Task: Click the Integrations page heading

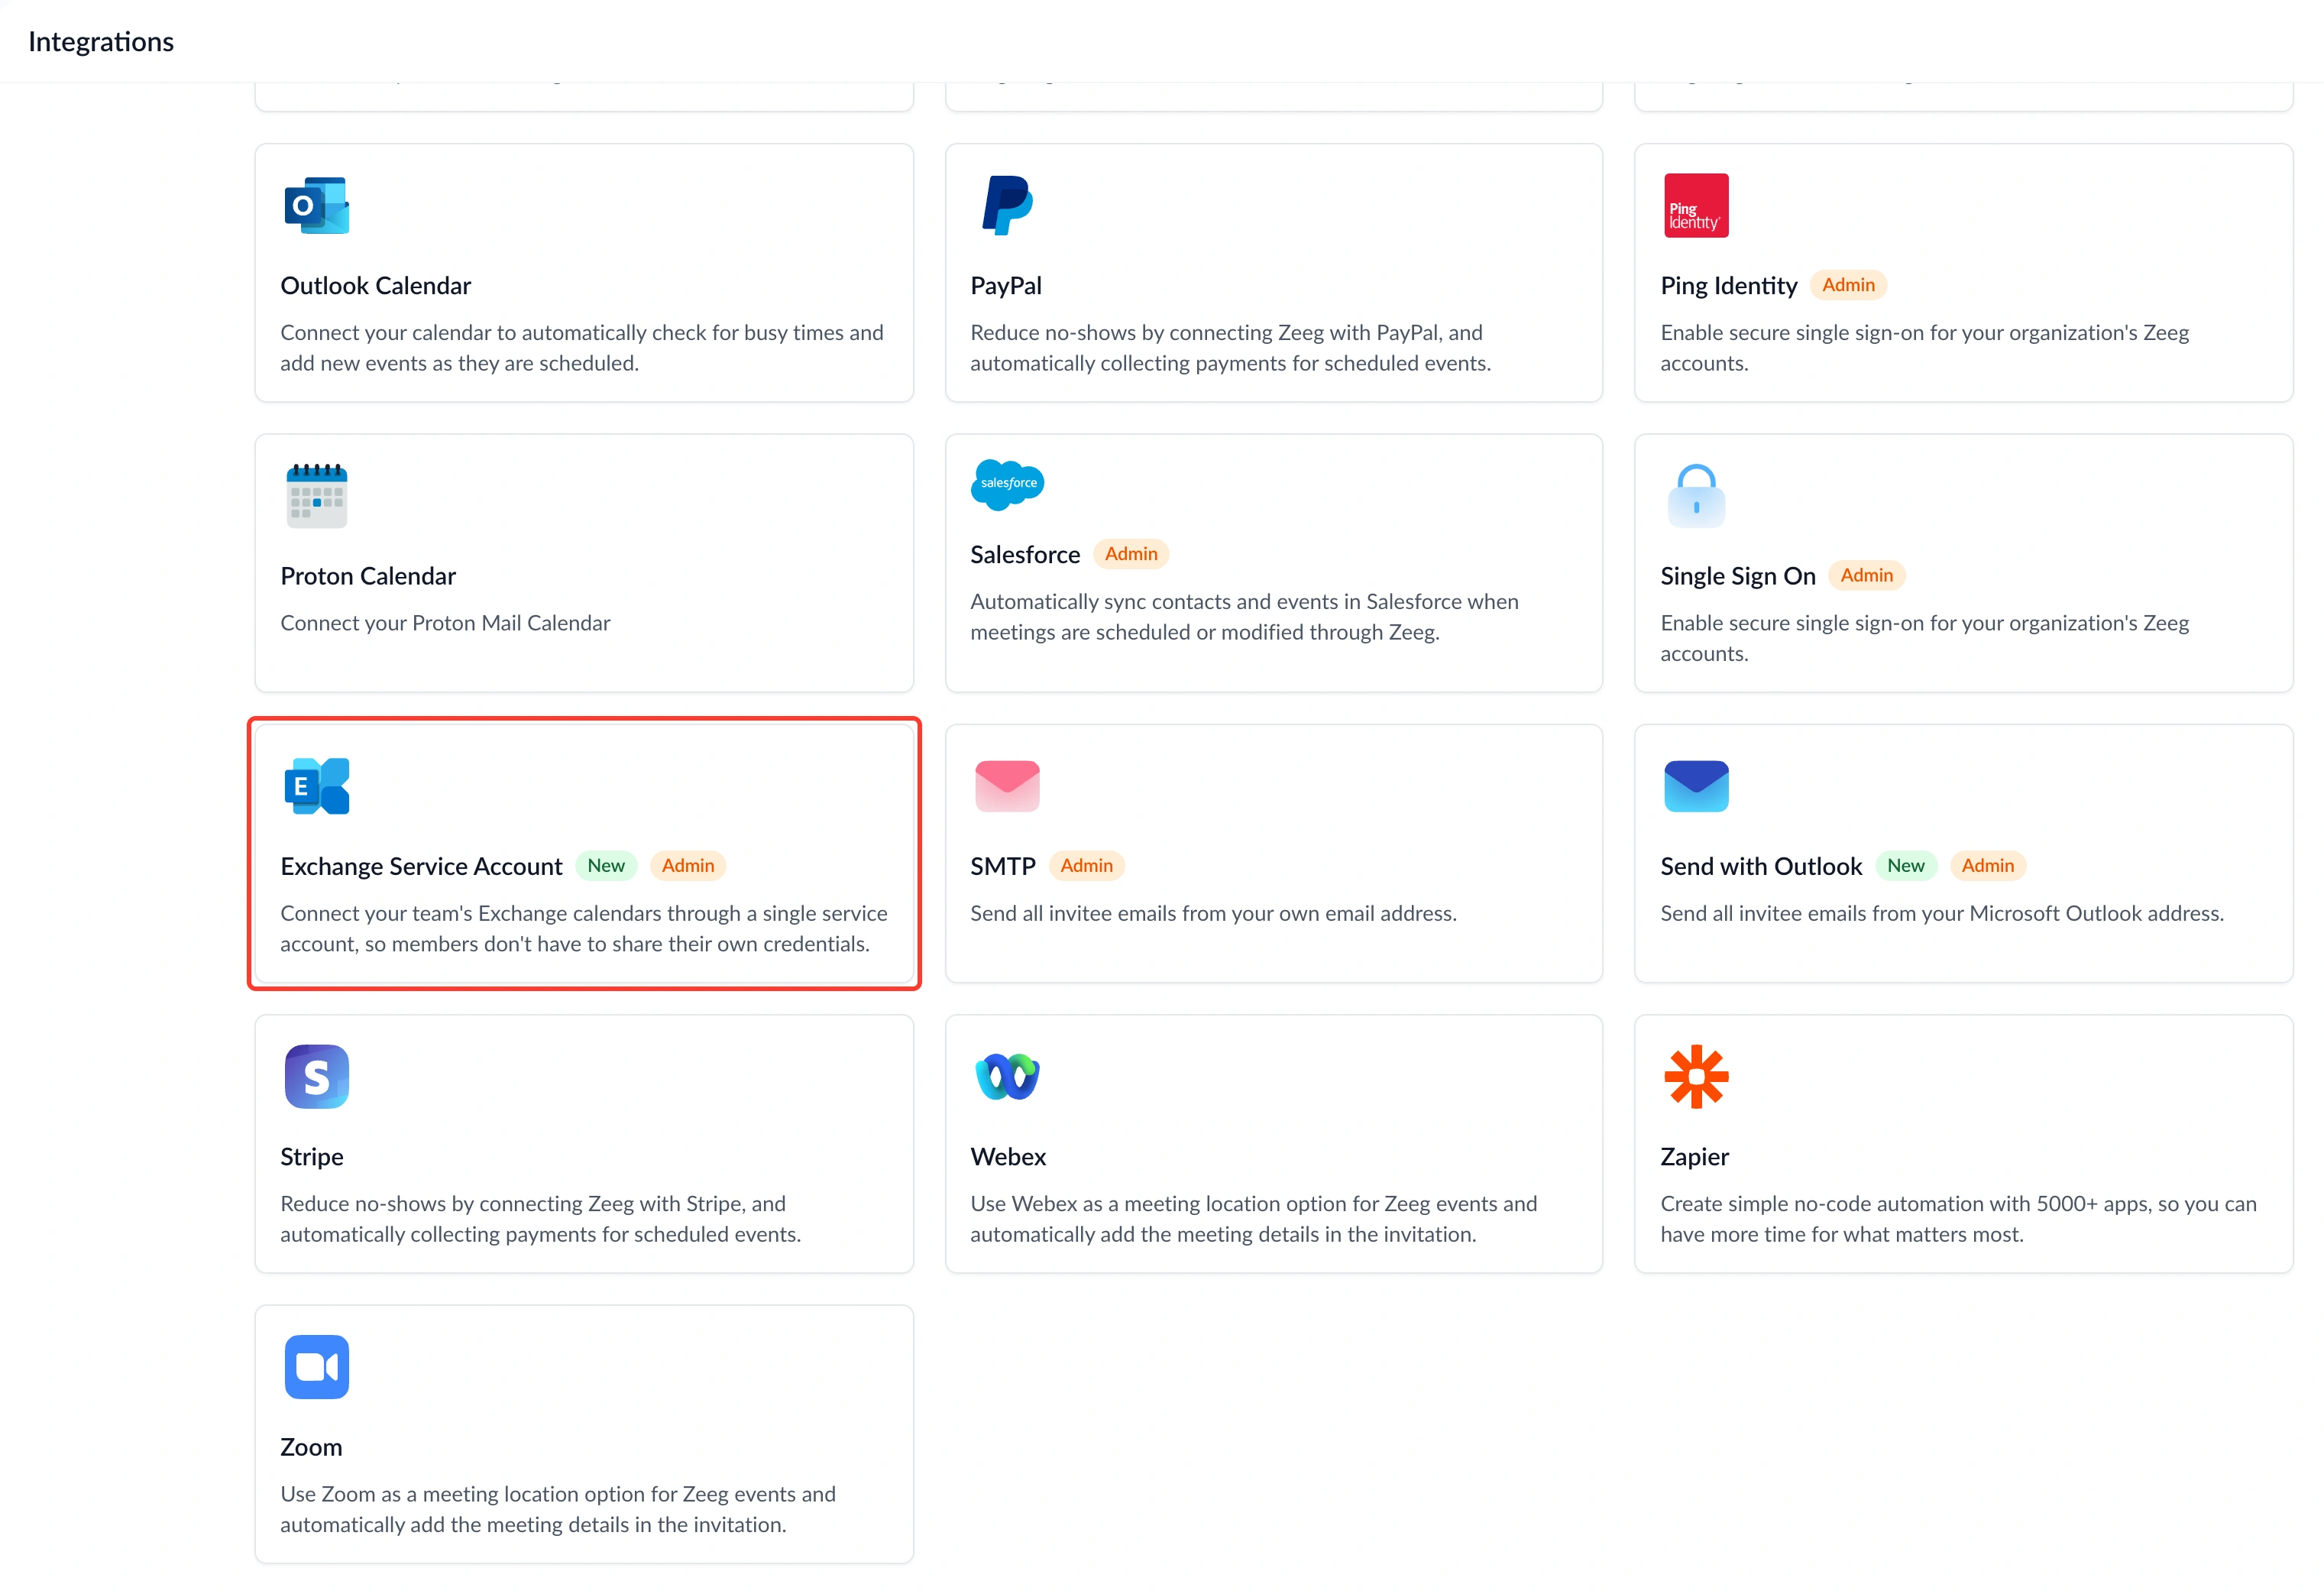Action: (101, 41)
